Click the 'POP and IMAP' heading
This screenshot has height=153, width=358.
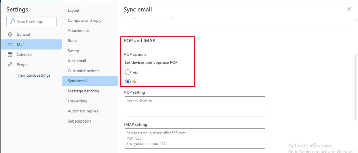pos(140,41)
